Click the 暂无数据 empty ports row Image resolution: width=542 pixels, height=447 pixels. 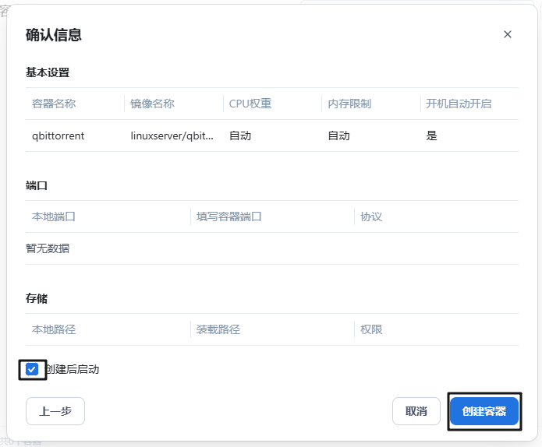click(x=48, y=248)
